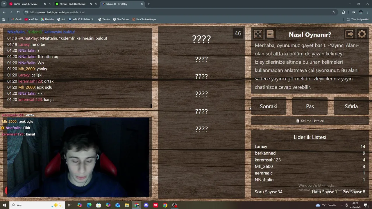Open the Yandex bookmark

104,19
